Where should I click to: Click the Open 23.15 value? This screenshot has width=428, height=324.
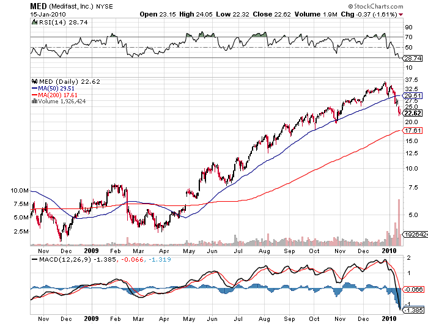point(158,15)
